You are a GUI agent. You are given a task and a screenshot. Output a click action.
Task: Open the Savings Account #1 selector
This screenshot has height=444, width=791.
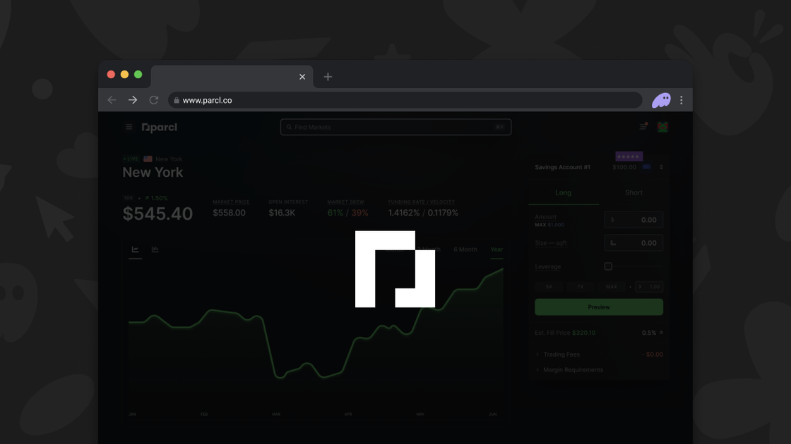(x=660, y=167)
